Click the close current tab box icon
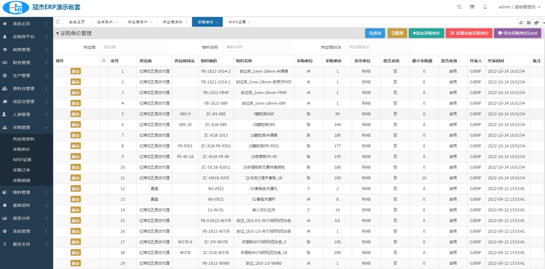This screenshot has height=269, width=545. click(x=528, y=22)
